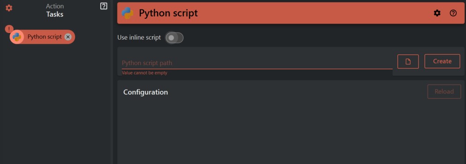466x164 pixels.
Task: Focus the Python script path field
Action: click(257, 63)
